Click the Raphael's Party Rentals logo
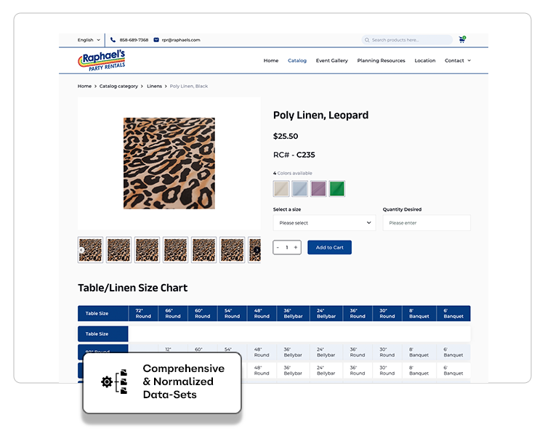The image size is (545, 436). pos(102,60)
